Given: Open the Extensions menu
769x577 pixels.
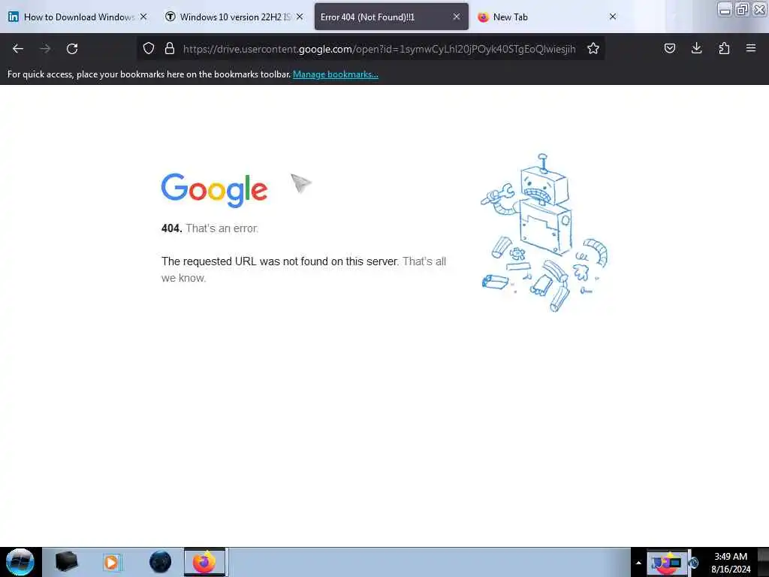Looking at the screenshot, I should click(x=724, y=48).
